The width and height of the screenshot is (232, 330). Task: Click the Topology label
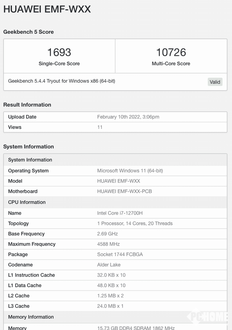point(18,223)
